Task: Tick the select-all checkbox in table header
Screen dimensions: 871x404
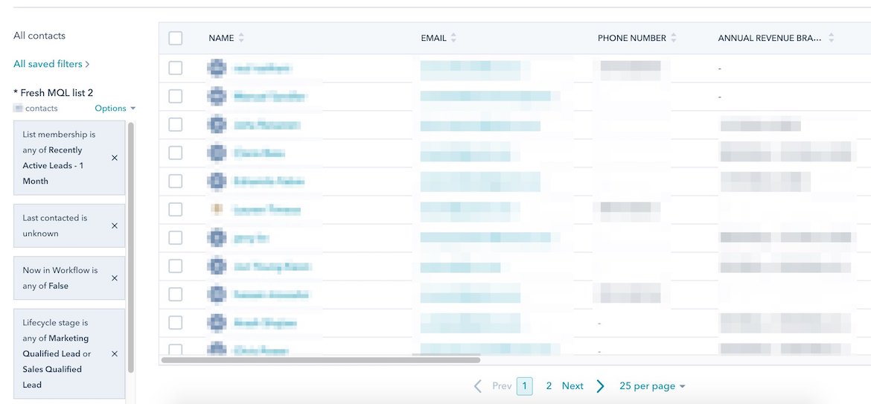Action: [176, 39]
